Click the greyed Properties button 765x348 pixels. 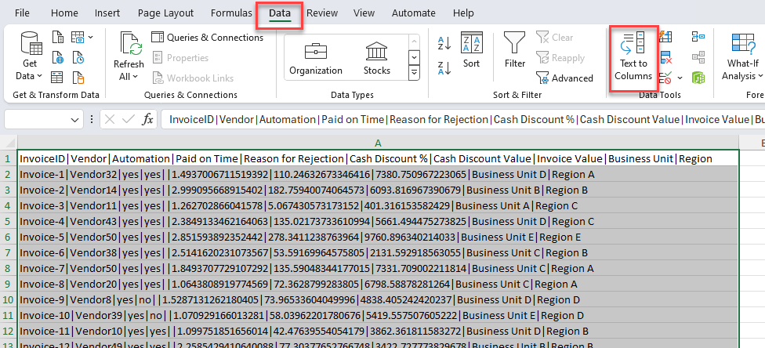(180, 57)
